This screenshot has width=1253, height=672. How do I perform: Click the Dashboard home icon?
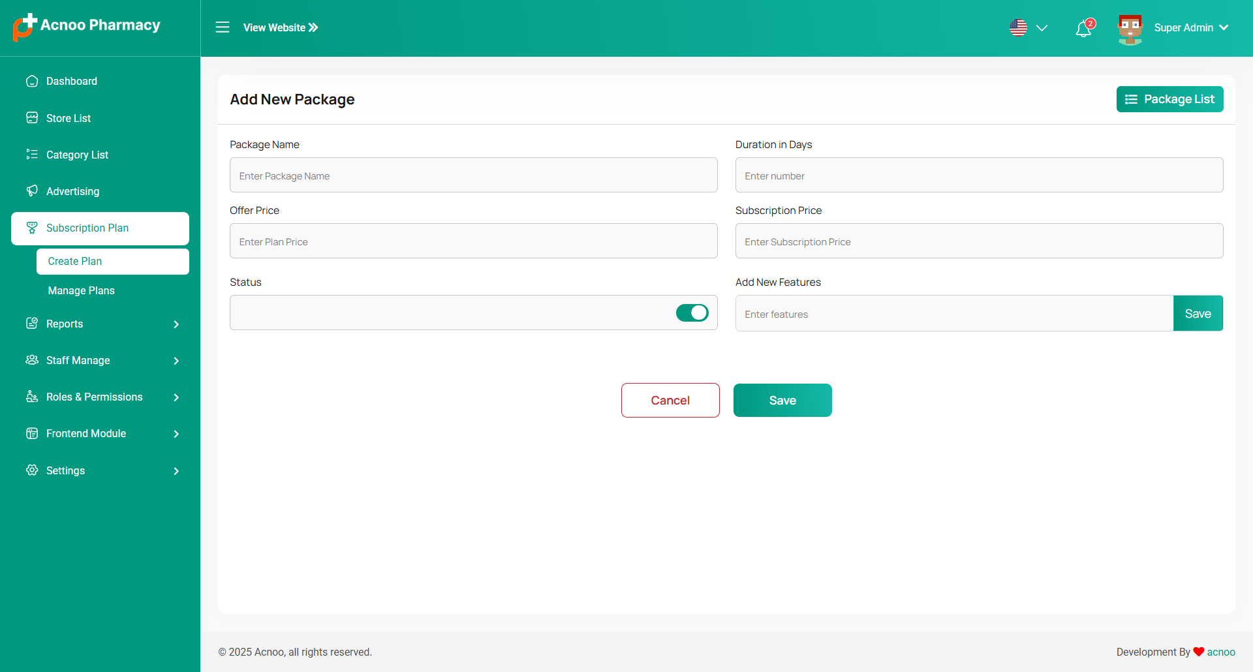pos(32,81)
